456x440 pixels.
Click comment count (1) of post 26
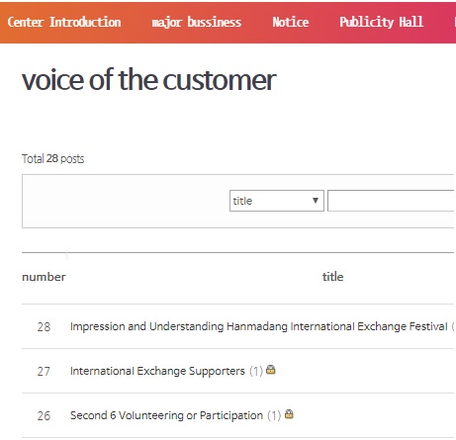(274, 415)
